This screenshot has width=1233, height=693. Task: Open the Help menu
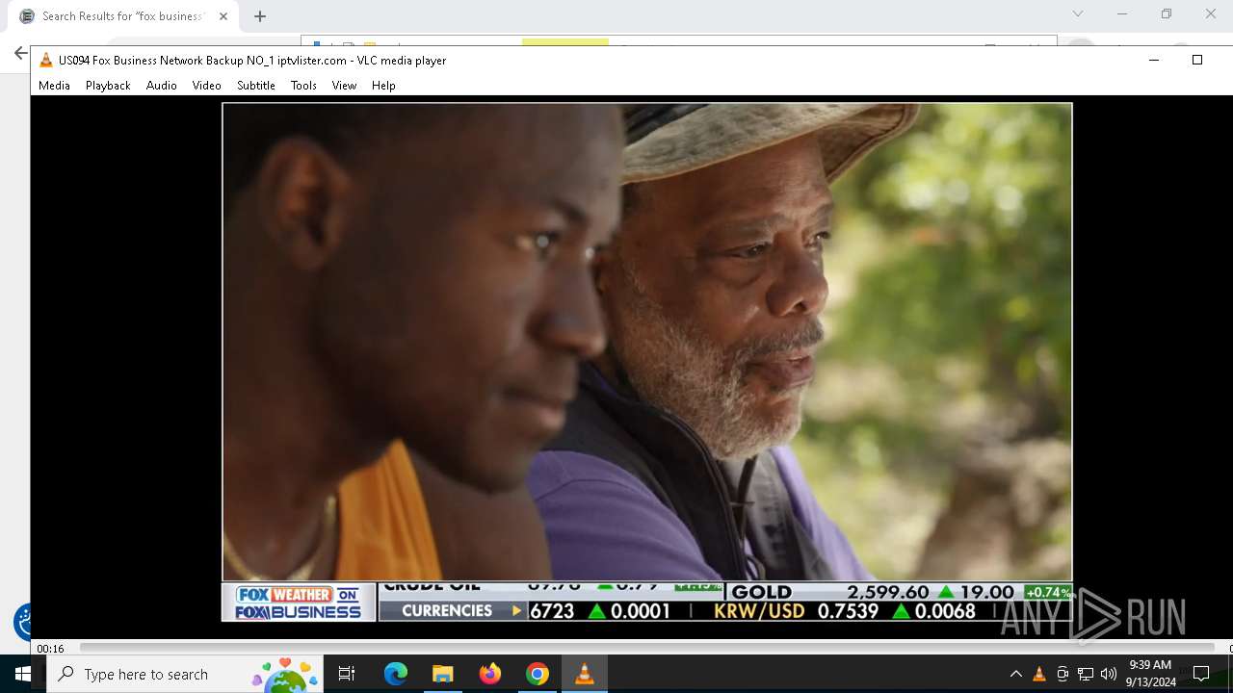pyautogui.click(x=383, y=86)
